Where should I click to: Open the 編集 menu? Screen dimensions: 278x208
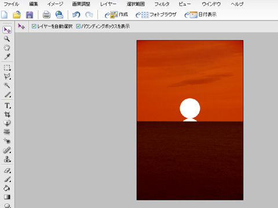[x=34, y=4]
